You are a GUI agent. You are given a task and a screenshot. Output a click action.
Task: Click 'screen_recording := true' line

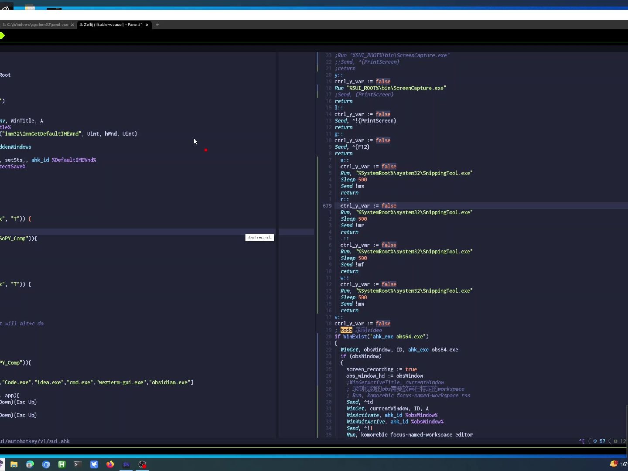(x=382, y=369)
